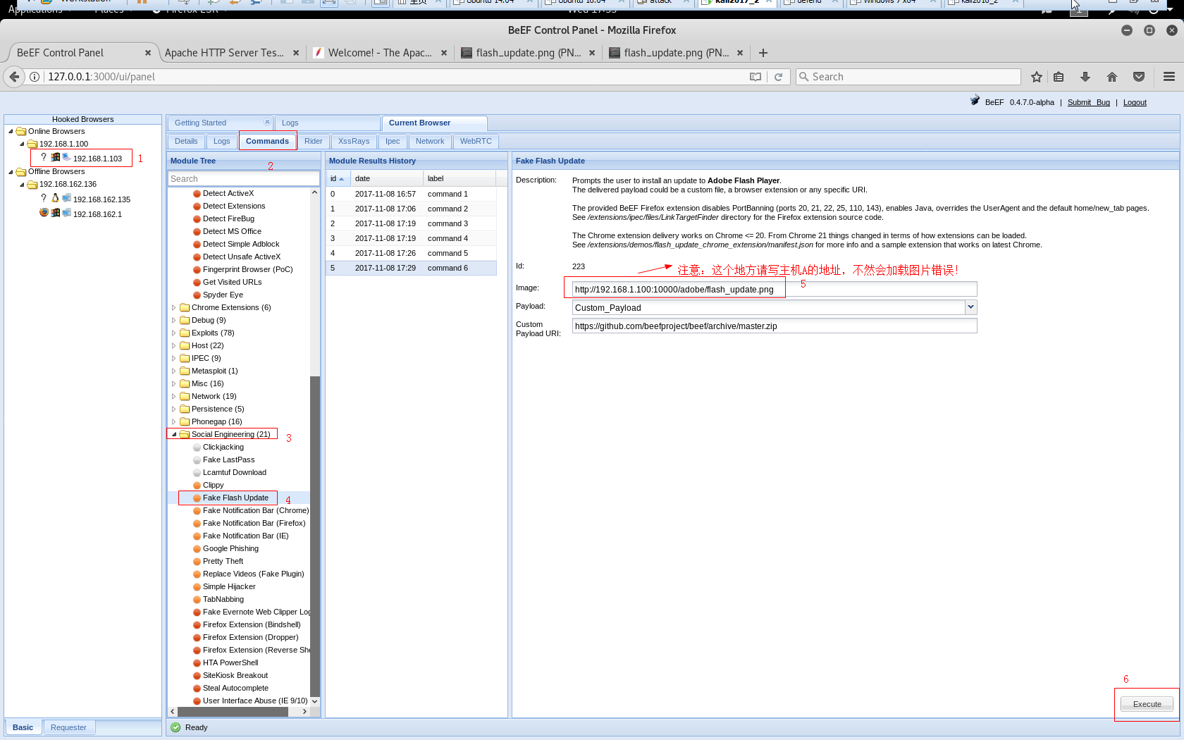Expand the Persistence (5) folder
Viewport: 1184px width, 740px height.
(x=174, y=409)
